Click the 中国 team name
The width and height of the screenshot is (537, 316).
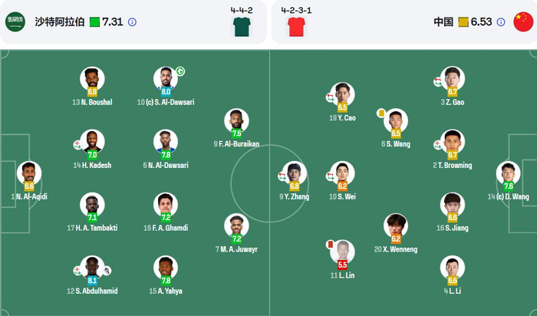443,22
